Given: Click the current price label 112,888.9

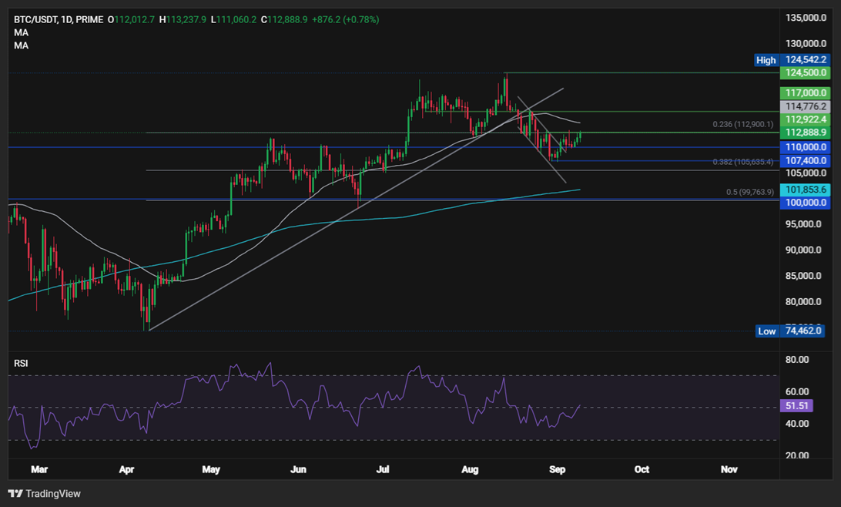Looking at the screenshot, I should point(805,133).
